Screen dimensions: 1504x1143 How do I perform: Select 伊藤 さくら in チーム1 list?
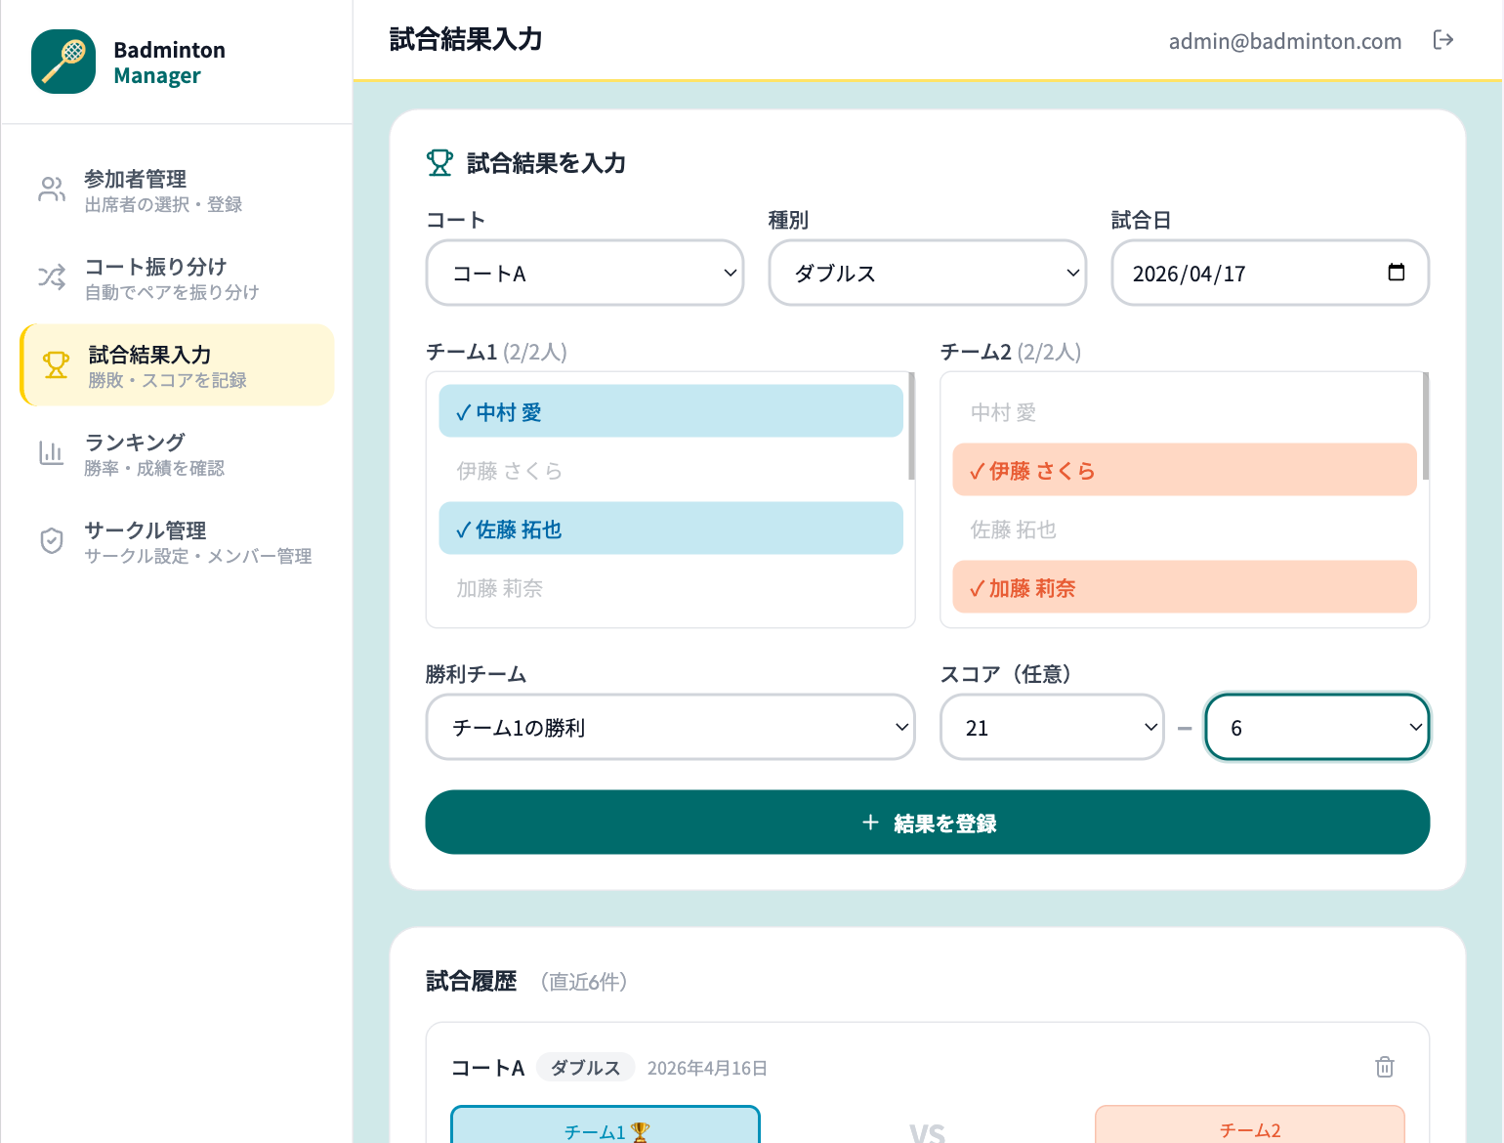pos(671,470)
